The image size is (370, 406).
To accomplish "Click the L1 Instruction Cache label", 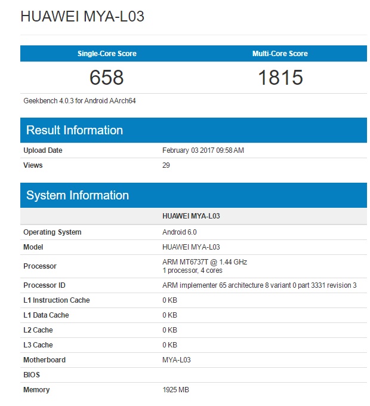I will (57, 300).
